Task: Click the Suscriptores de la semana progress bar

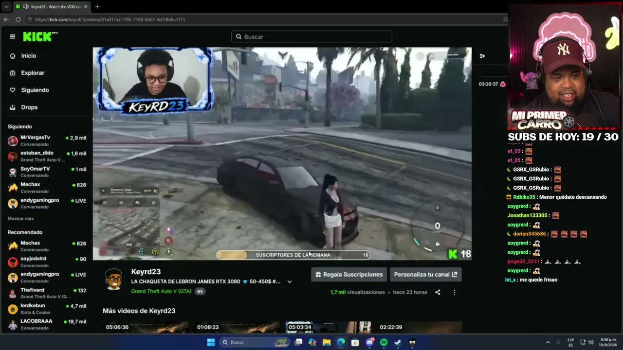Action: coord(293,255)
